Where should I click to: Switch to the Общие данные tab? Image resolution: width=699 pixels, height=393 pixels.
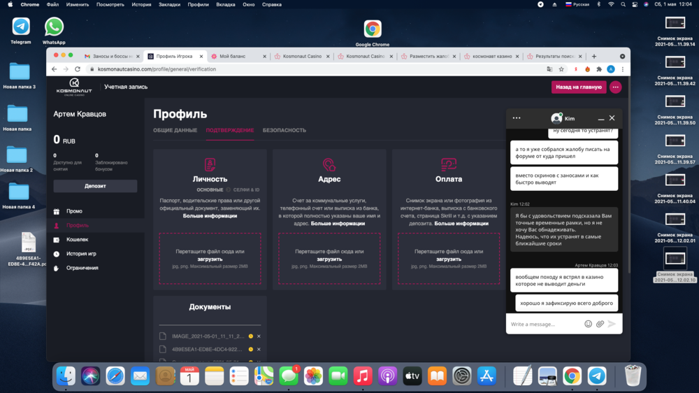175,130
